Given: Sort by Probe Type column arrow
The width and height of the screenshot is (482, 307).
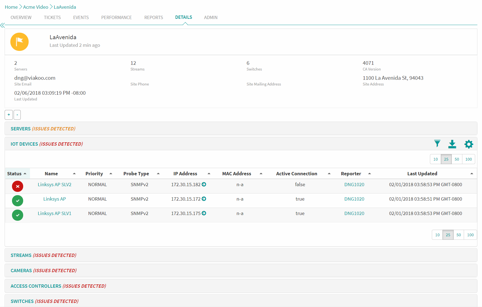Looking at the screenshot, I should (x=158, y=174).
